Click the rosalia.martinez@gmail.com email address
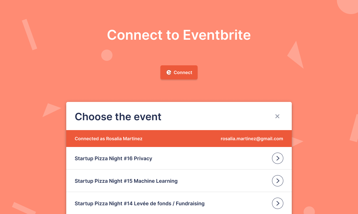Viewport: 358px width, 214px height. tap(252, 139)
